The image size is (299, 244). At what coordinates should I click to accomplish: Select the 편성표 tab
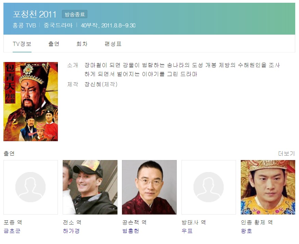click(113, 44)
